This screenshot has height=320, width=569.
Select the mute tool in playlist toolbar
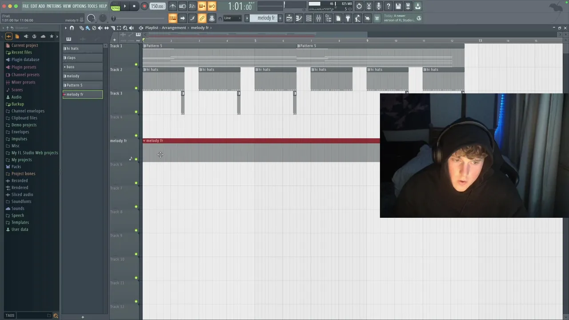[100, 28]
